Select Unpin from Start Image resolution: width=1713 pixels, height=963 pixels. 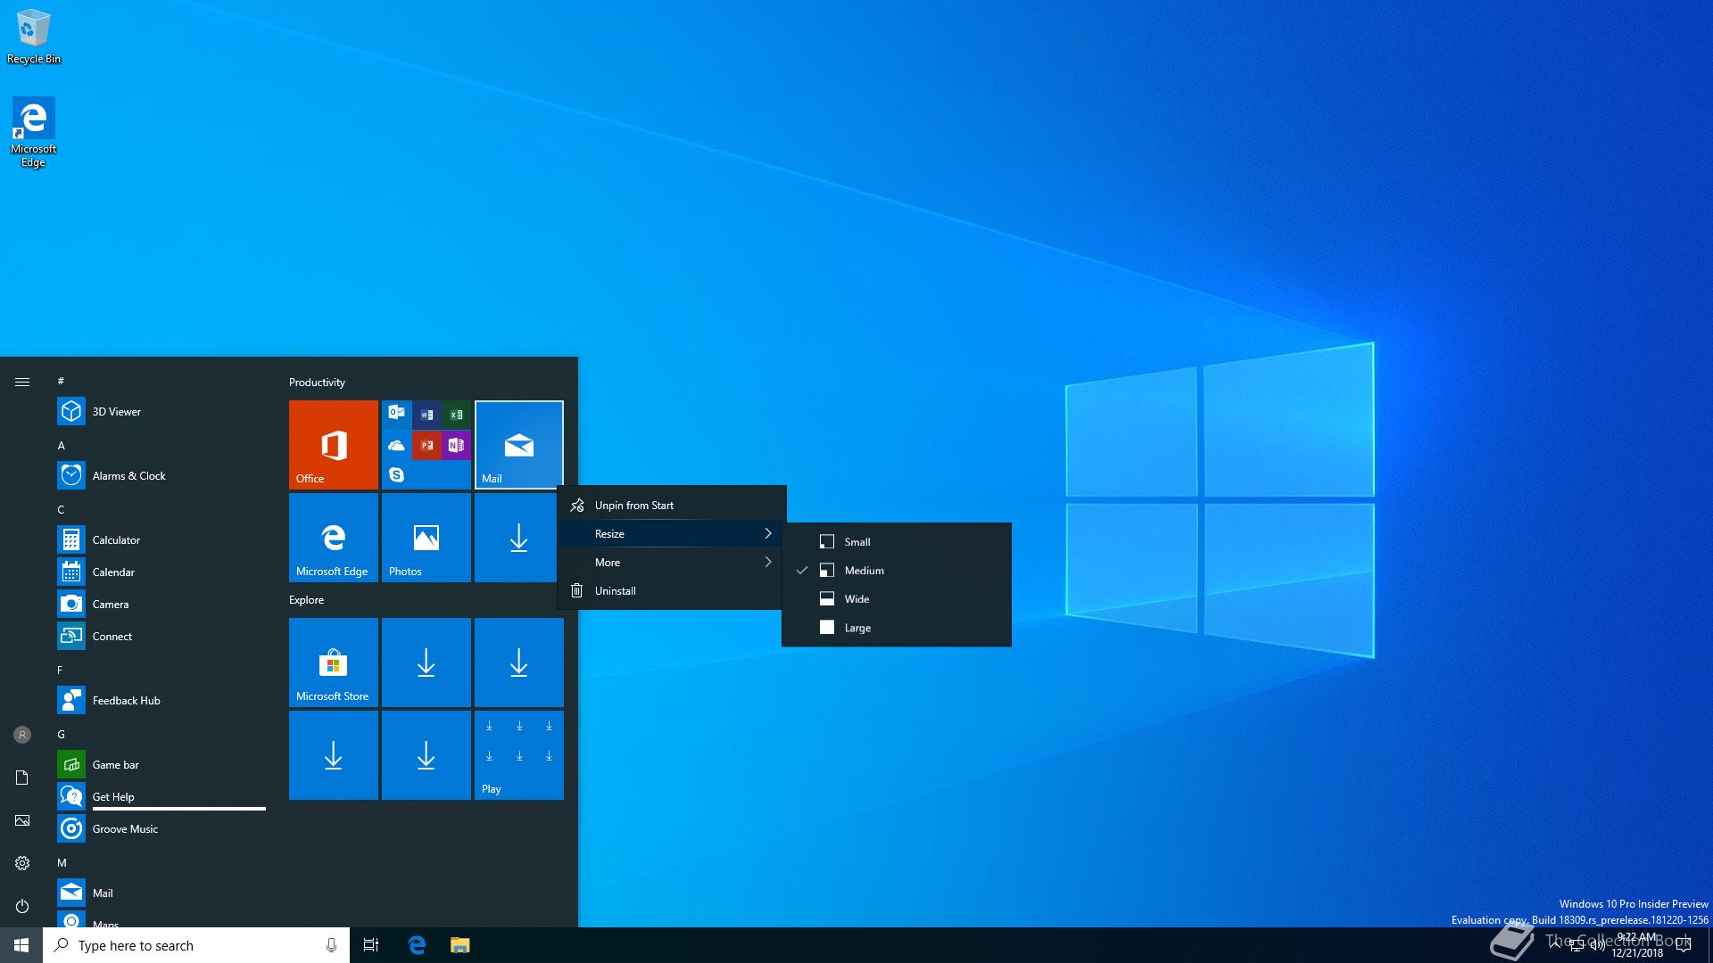point(672,505)
